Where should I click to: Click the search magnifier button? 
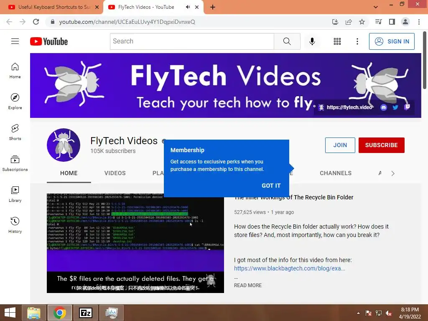coord(287,41)
